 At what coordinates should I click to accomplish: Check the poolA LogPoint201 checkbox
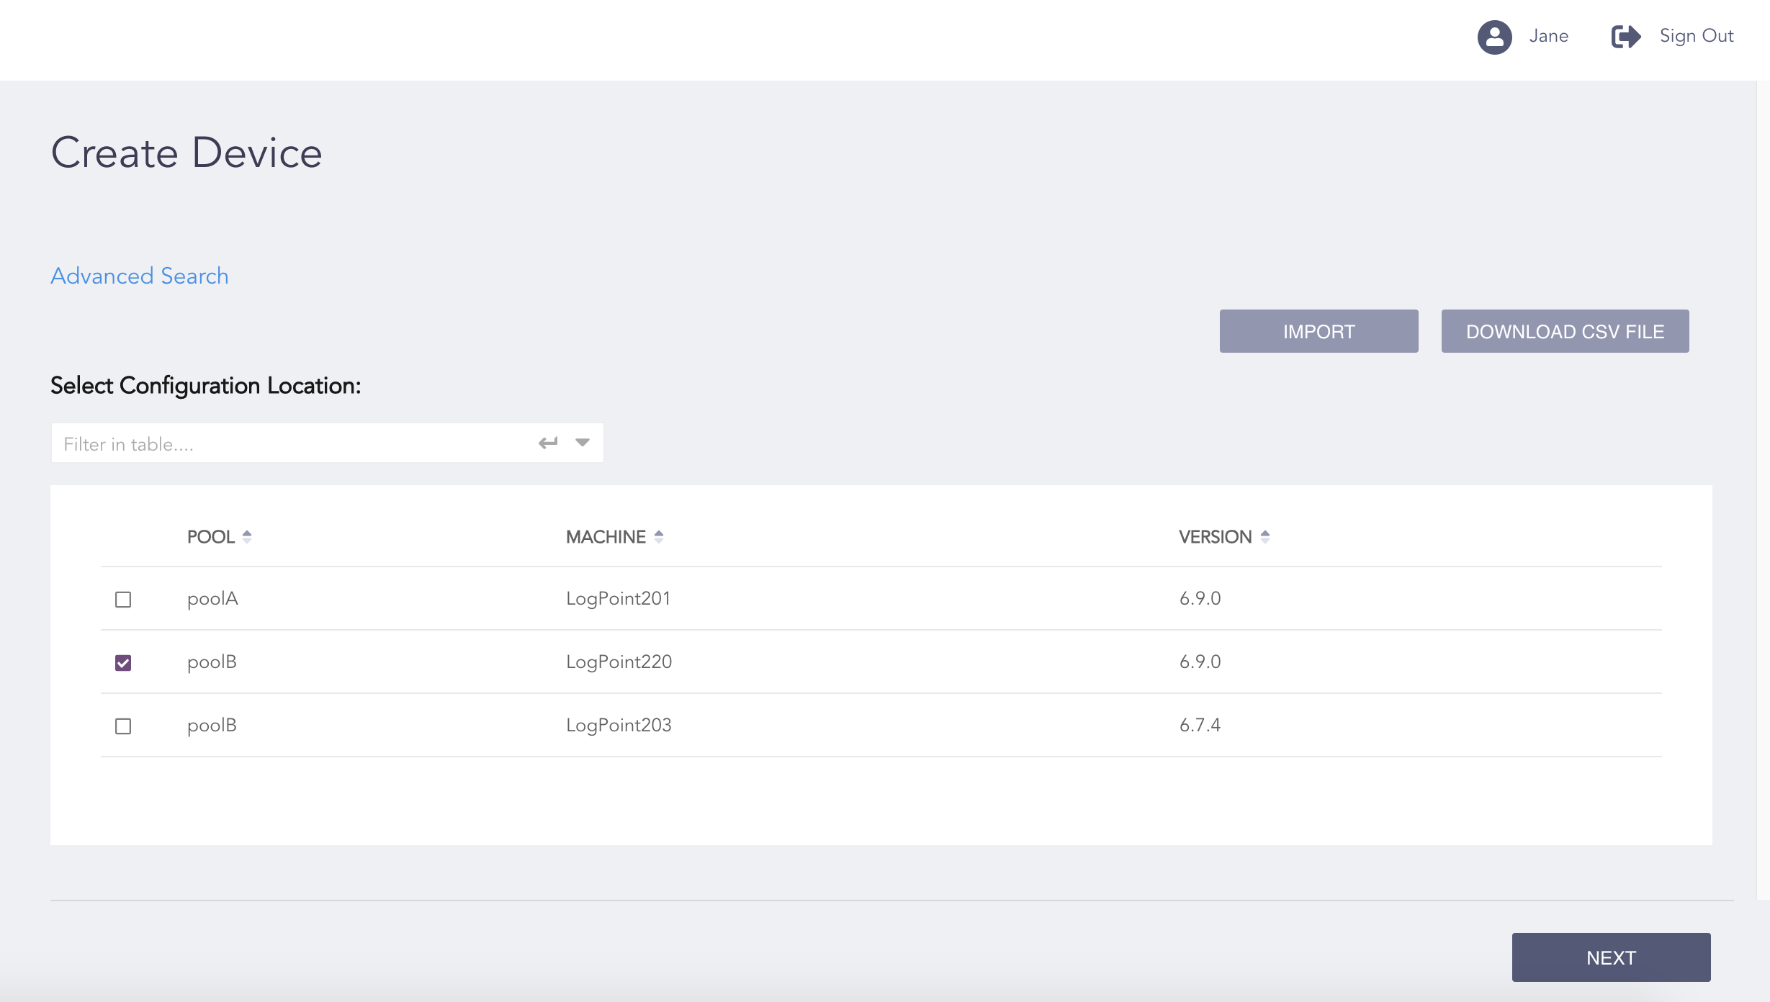point(123,600)
